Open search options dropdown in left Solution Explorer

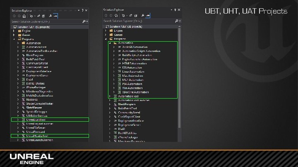[87, 21]
